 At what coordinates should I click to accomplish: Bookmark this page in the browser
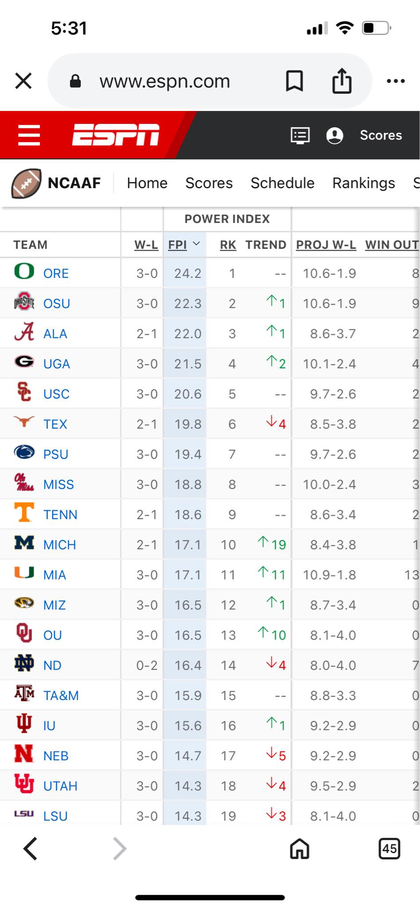click(x=294, y=81)
